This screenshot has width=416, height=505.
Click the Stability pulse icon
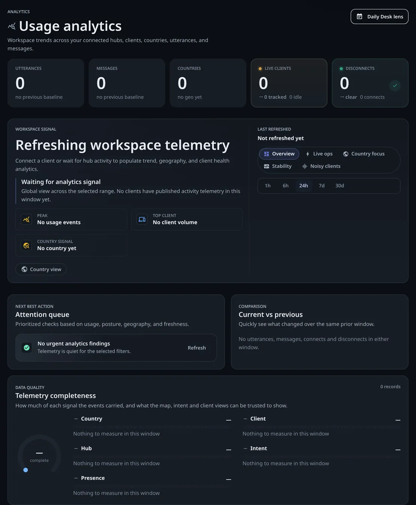click(267, 166)
